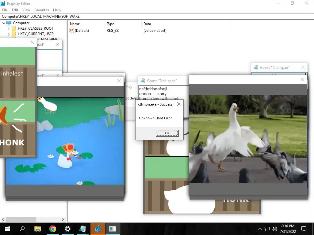This screenshot has height=235, width=314.
Task: Close the real goose photo window
Action: click(x=302, y=79)
